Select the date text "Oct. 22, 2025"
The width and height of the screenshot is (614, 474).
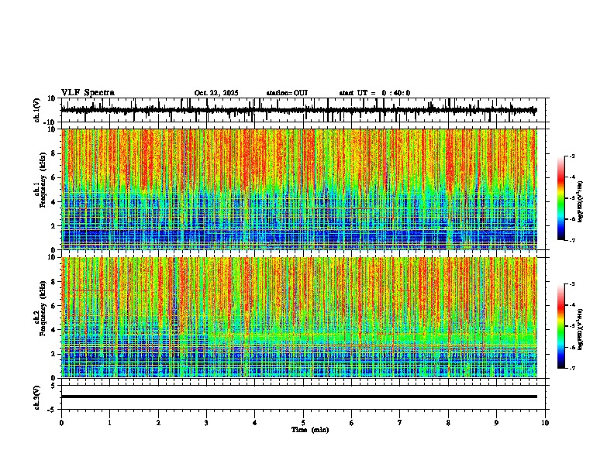coord(216,93)
